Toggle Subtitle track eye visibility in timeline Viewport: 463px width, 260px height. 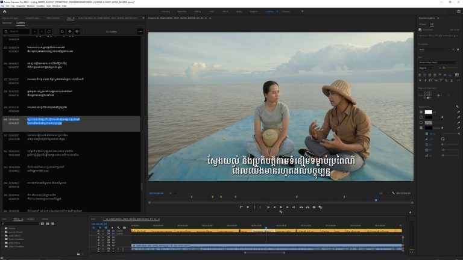pos(113,231)
